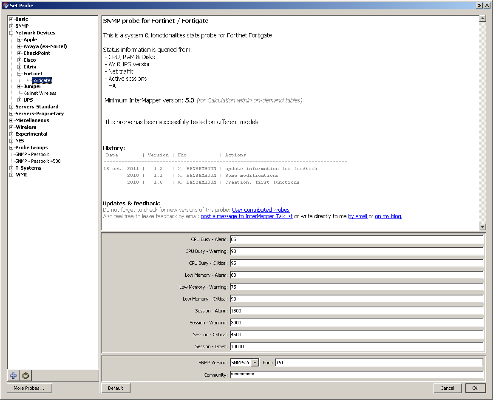
Task: Click the CPU Busy - Critical field
Action: pos(356,263)
